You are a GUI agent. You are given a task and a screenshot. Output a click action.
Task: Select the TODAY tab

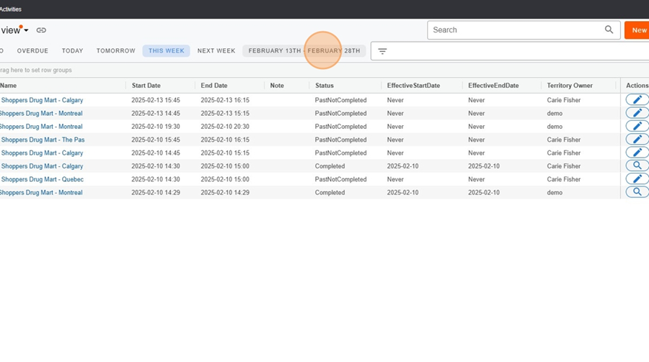click(72, 51)
